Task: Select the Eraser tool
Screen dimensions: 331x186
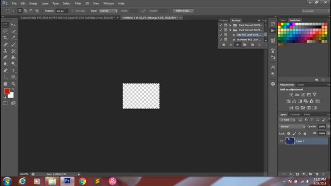Action: coord(6,57)
